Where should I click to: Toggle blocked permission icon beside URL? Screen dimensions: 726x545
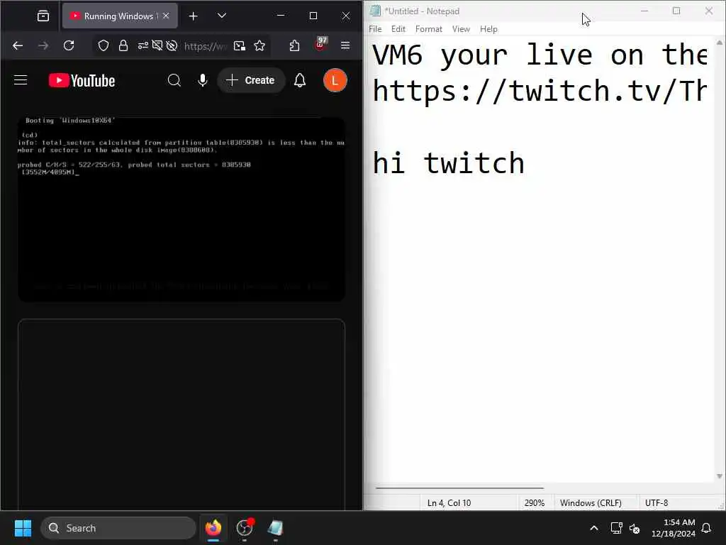click(x=172, y=45)
